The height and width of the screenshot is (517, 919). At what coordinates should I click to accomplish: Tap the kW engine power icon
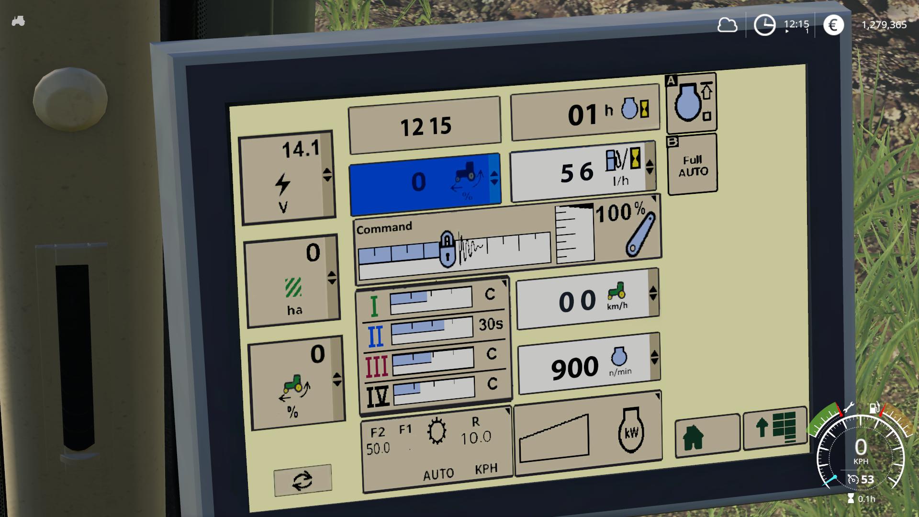(x=630, y=431)
